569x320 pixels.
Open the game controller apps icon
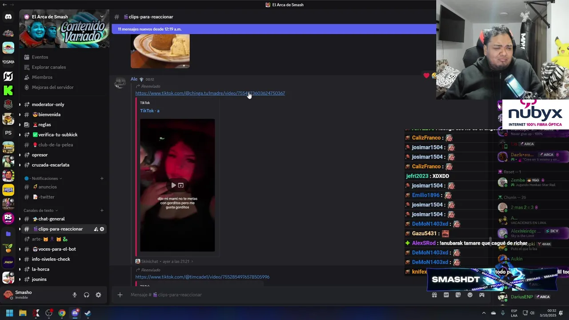pyautogui.click(x=481, y=295)
